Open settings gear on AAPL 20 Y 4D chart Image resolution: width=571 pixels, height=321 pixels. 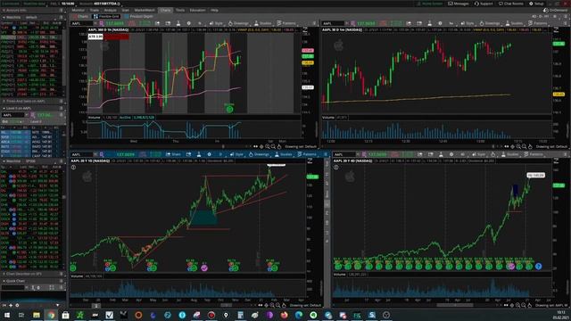pyautogui.click(x=451, y=154)
